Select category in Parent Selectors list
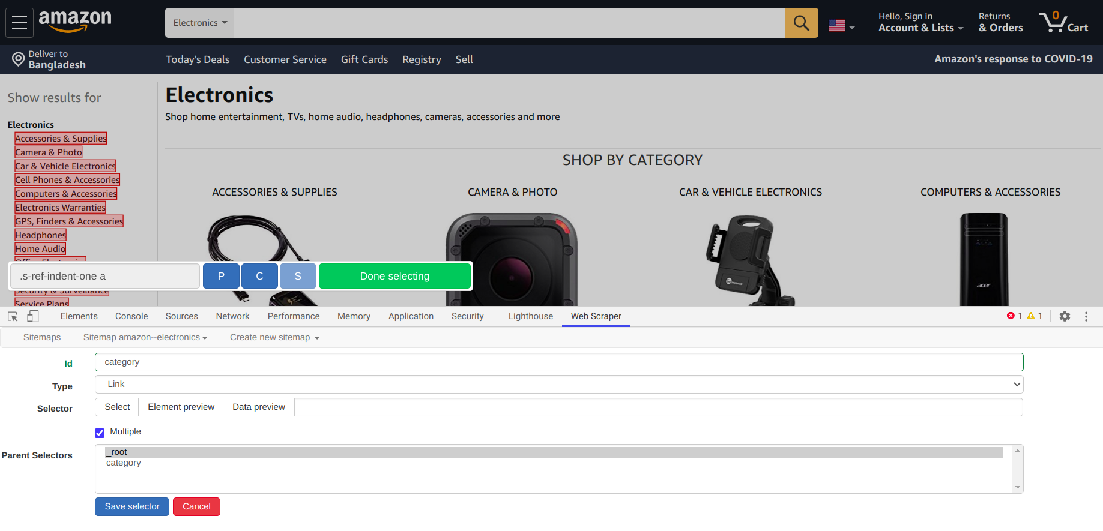1103x531 pixels. click(554, 463)
